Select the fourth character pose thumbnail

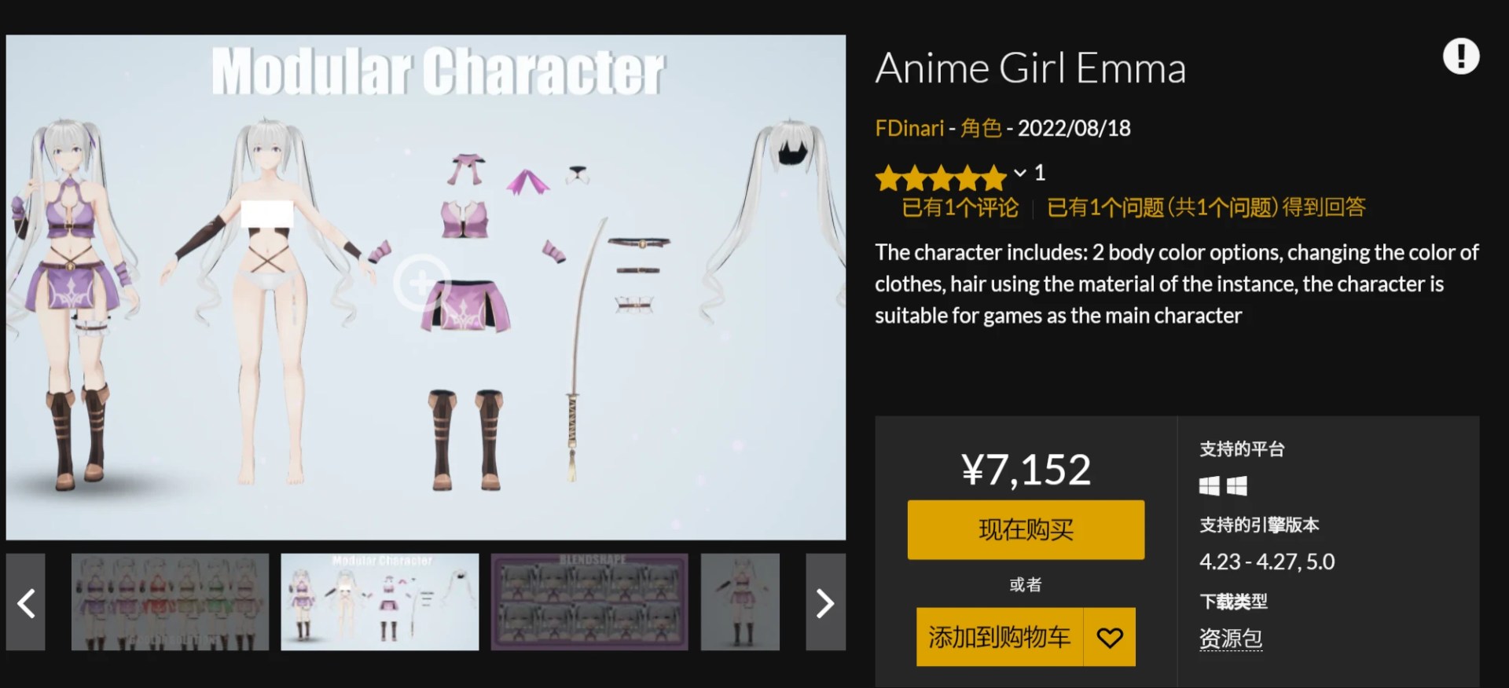point(740,602)
